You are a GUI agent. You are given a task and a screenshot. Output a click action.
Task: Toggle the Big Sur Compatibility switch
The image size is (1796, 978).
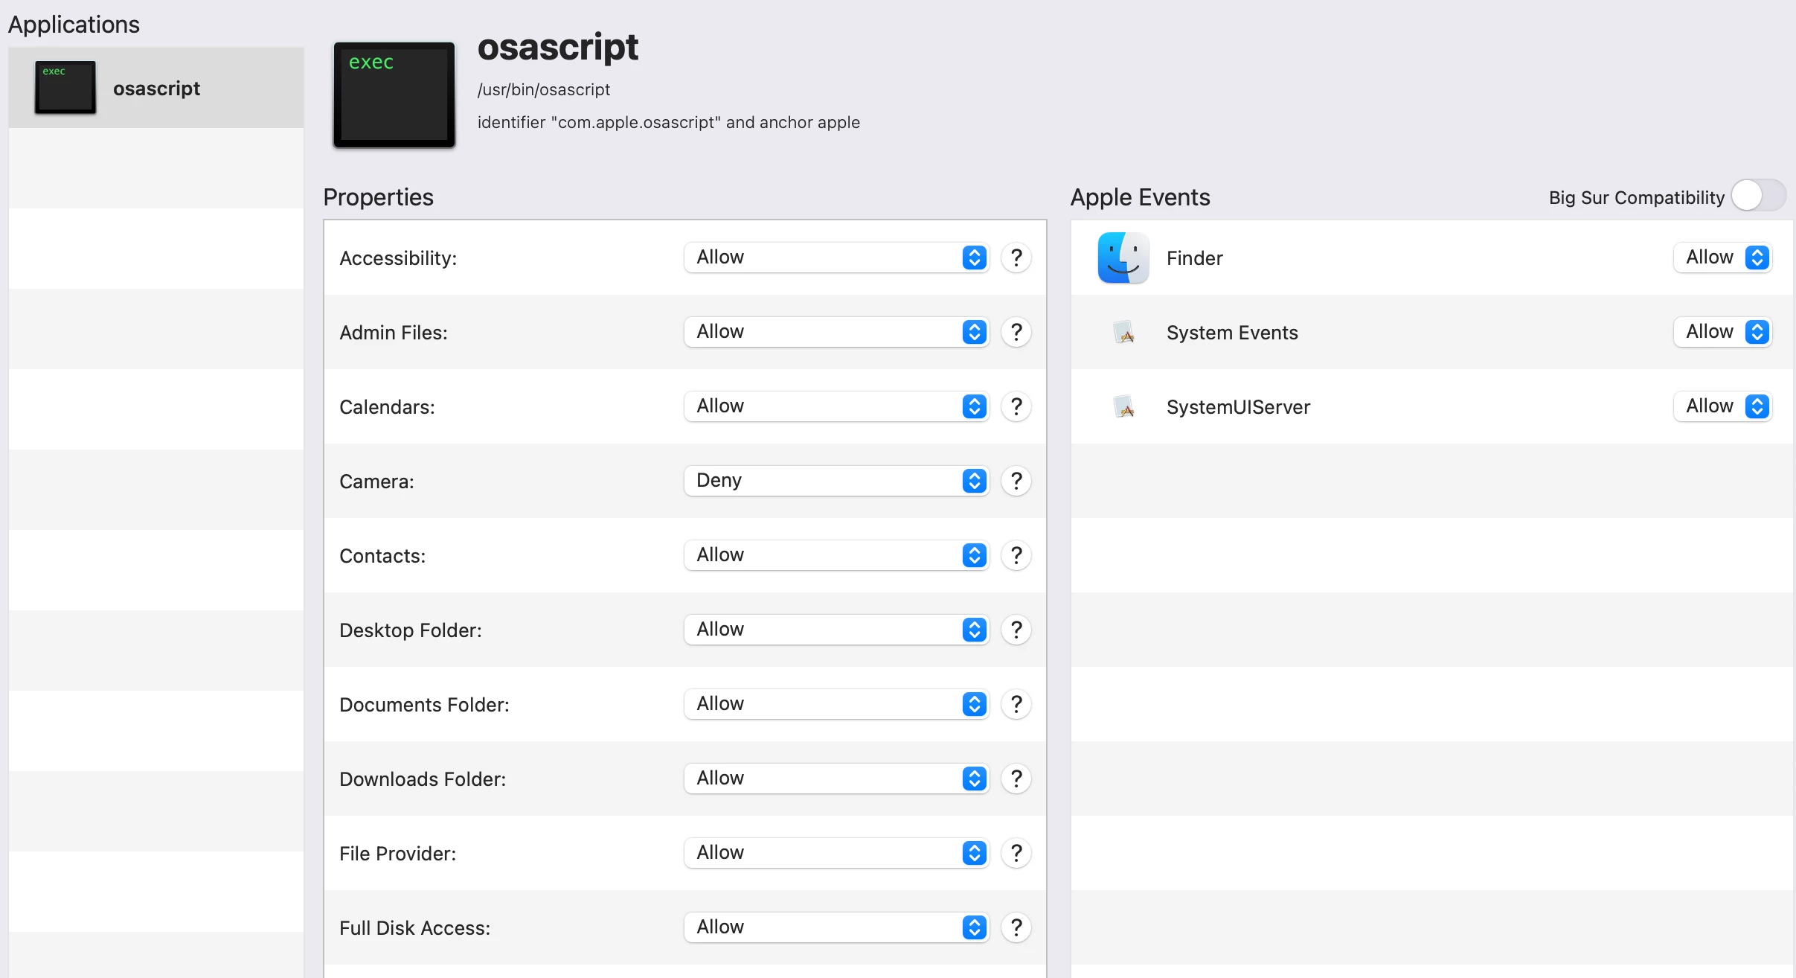pos(1758,196)
